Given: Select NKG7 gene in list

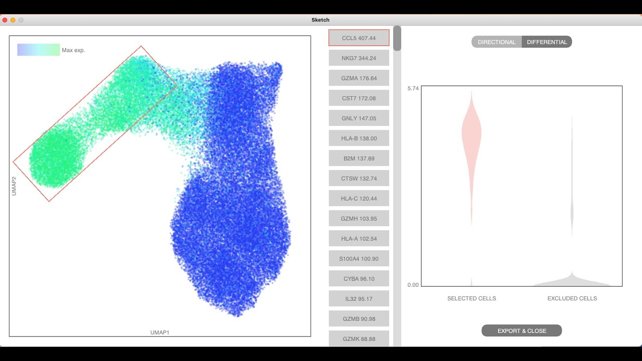Looking at the screenshot, I should pyautogui.click(x=359, y=58).
